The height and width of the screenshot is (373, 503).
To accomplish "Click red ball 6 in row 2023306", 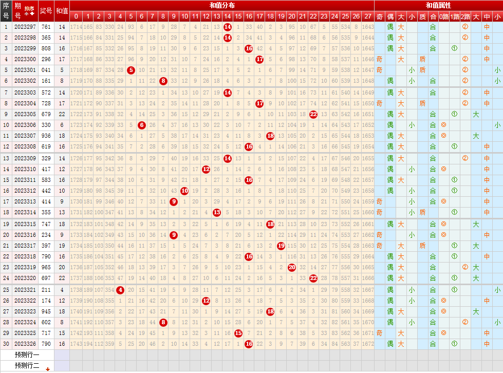I will click(142, 125).
